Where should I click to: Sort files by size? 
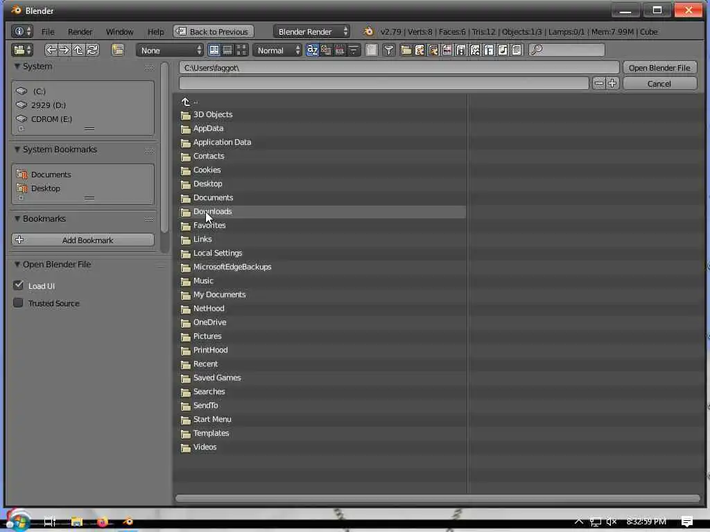click(x=353, y=50)
